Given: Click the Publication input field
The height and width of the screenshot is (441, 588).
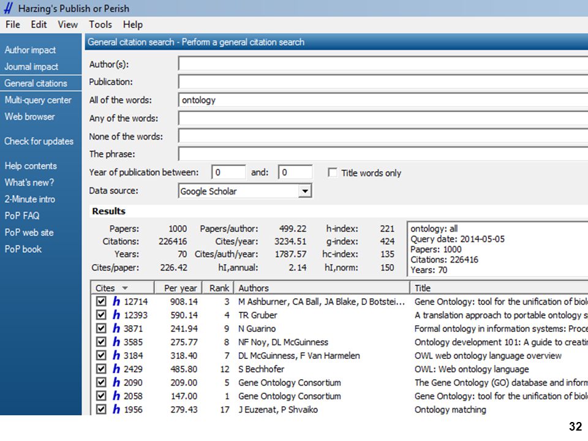Looking at the screenshot, I should [383, 81].
